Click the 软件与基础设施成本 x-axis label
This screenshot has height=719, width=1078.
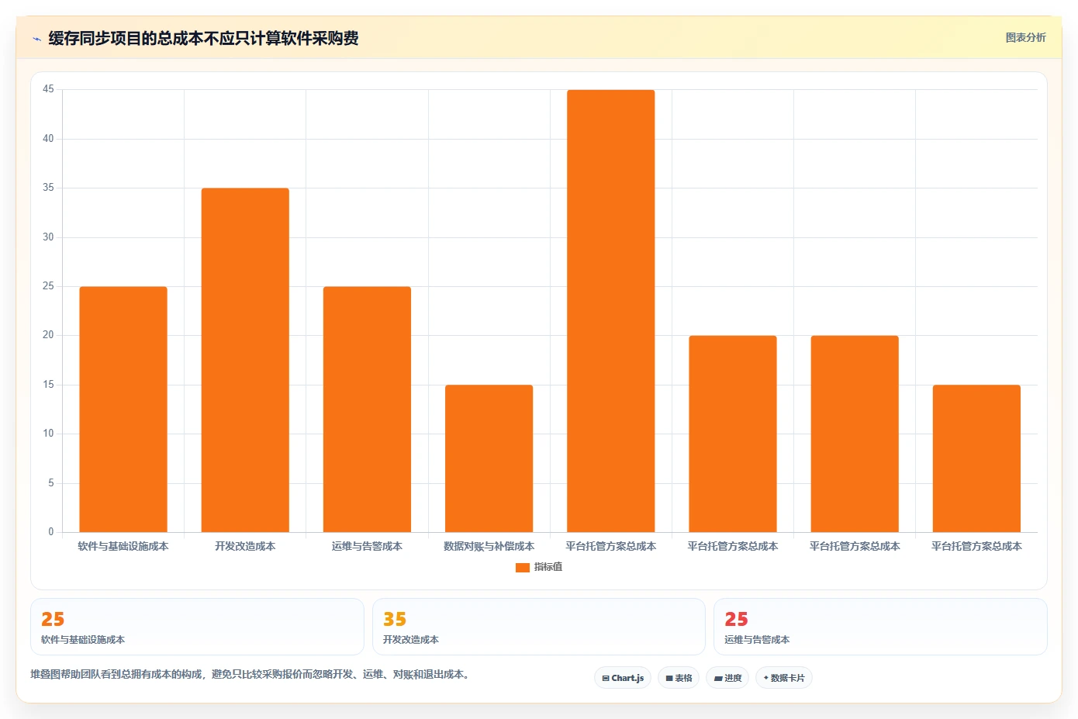(x=123, y=547)
